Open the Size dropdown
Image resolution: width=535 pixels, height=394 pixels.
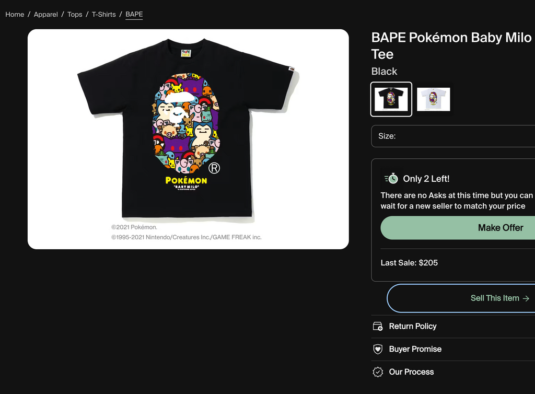(453, 136)
